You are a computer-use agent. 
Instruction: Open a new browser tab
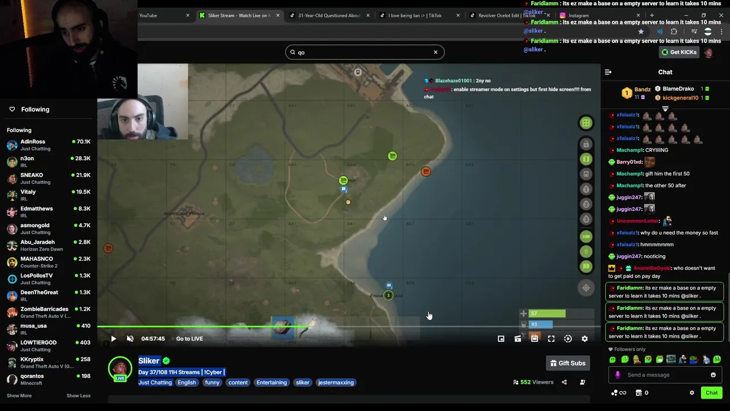[x=652, y=15]
